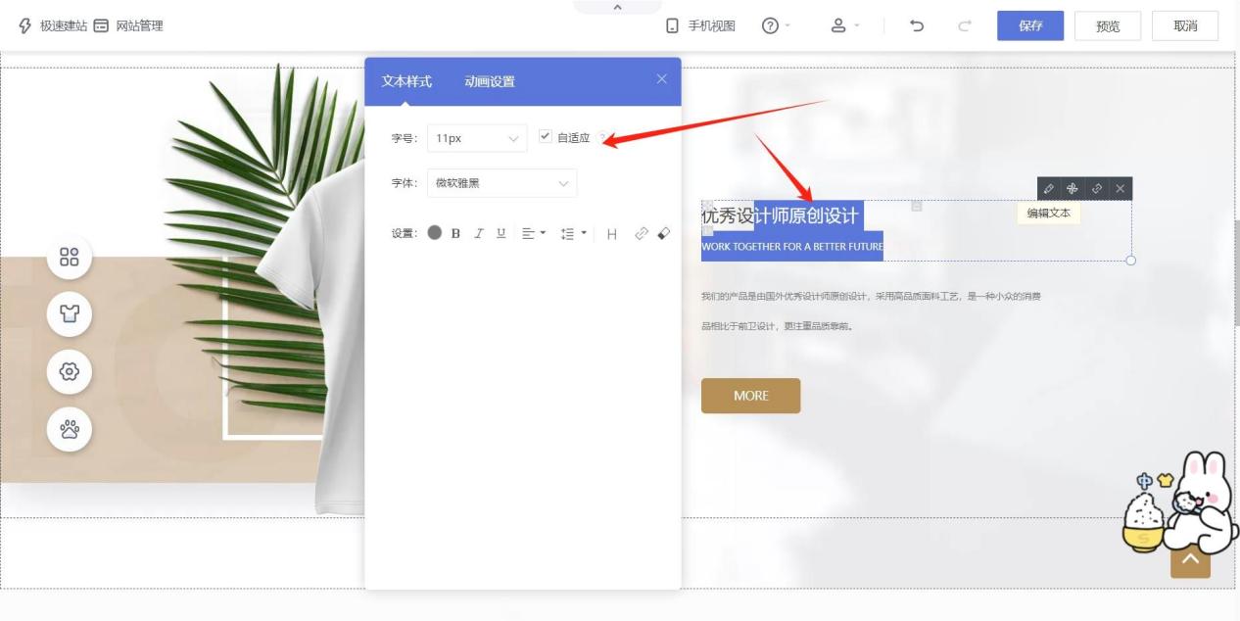
Task: Open the components grid icon in left sidebar
Action: pos(69,258)
